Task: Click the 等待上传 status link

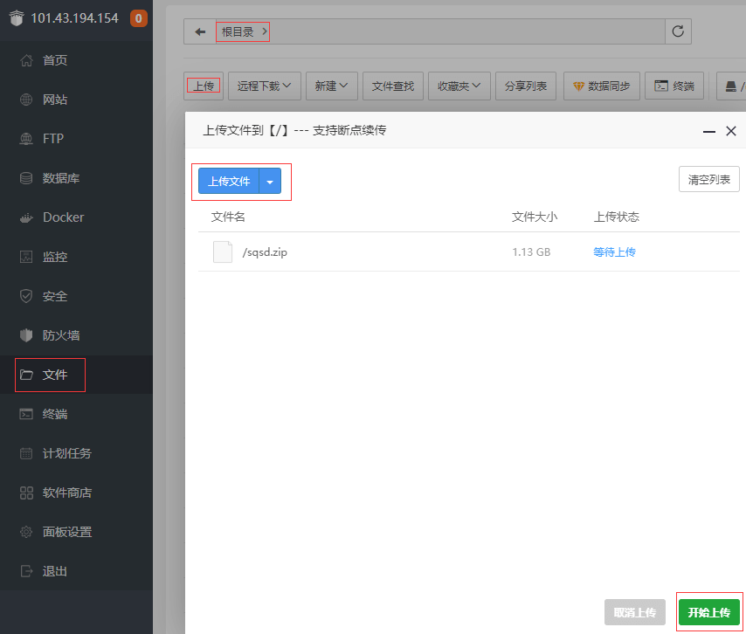Action: [x=614, y=252]
